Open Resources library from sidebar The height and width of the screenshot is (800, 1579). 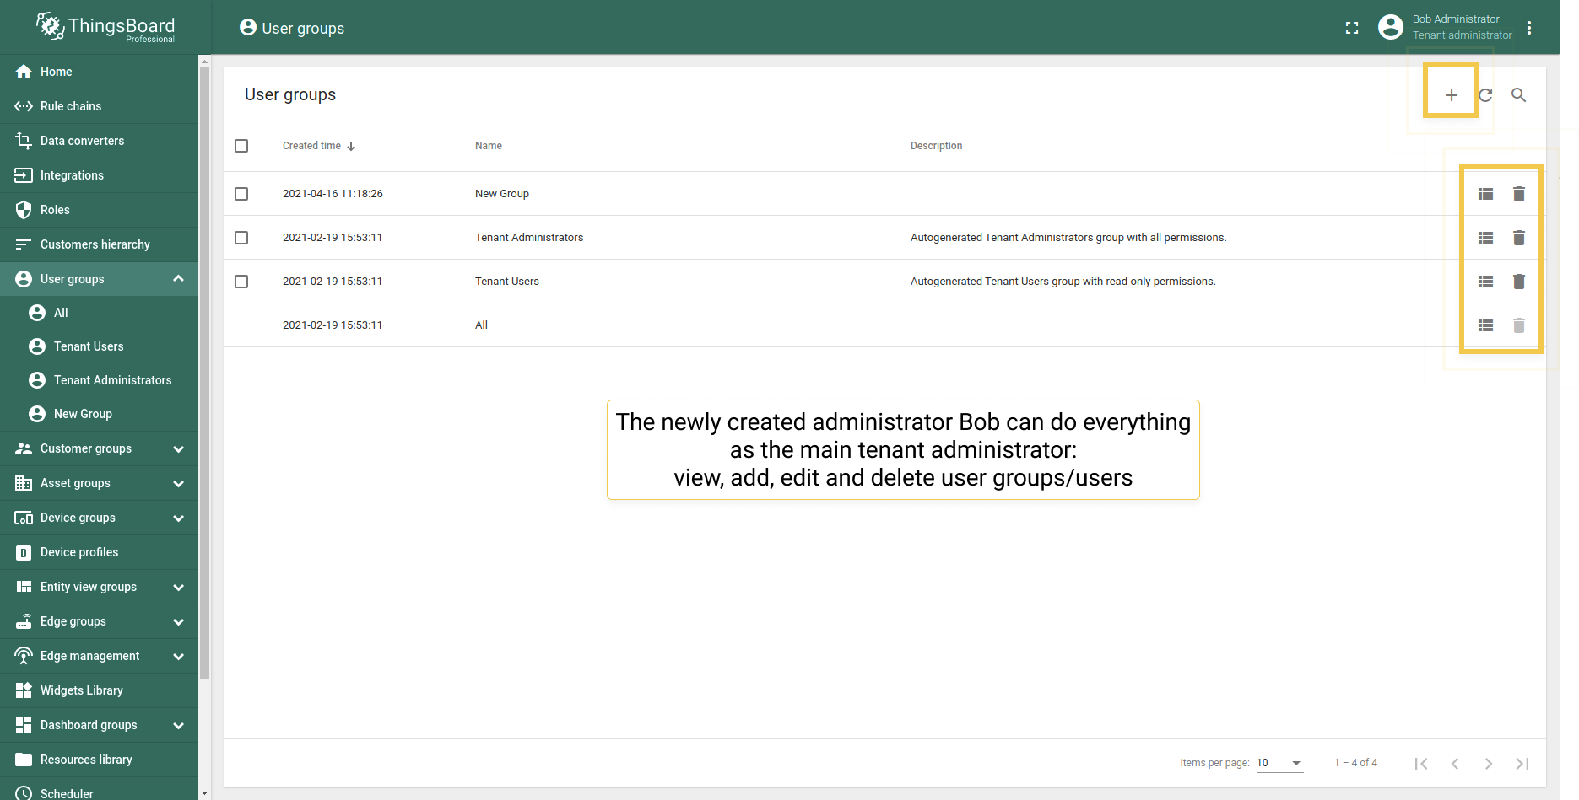[99, 760]
